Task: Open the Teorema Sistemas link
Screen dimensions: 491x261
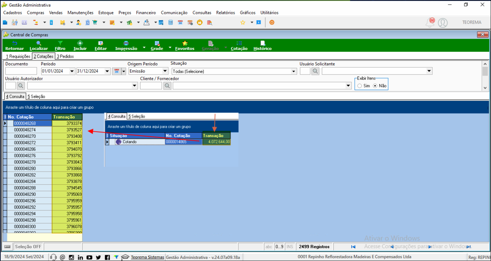Action: [x=147, y=257]
